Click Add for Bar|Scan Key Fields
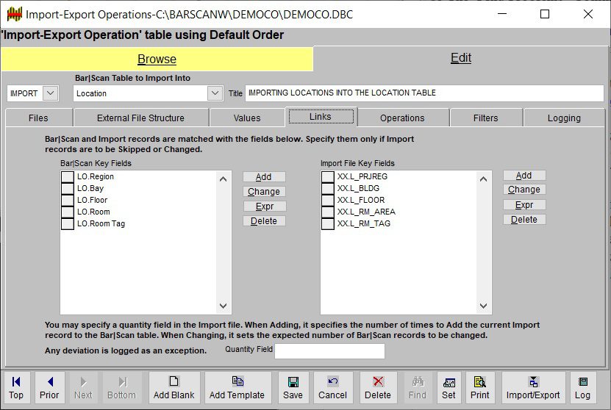The width and height of the screenshot is (611, 410). [x=264, y=177]
